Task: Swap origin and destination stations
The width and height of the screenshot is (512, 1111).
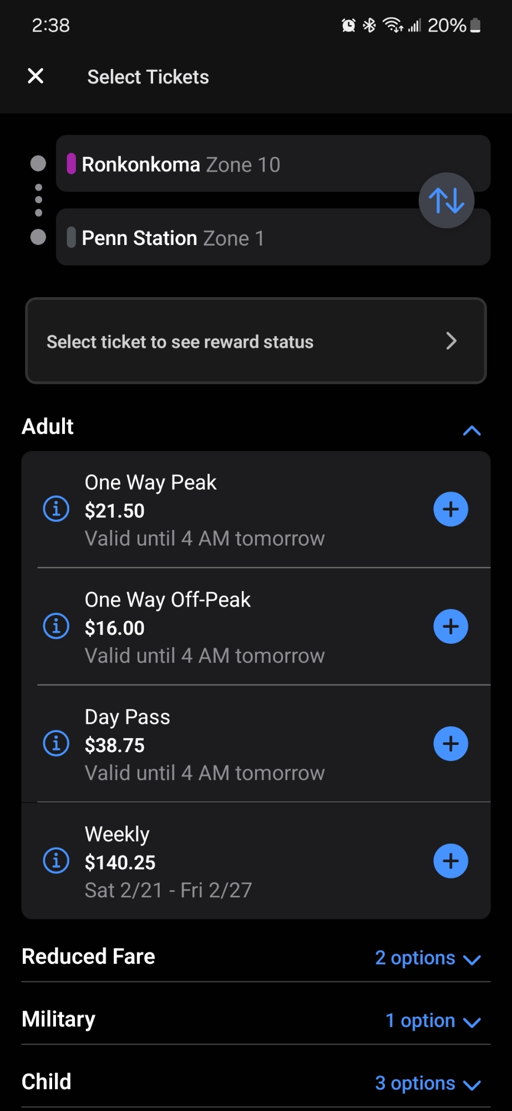Action: (446, 200)
